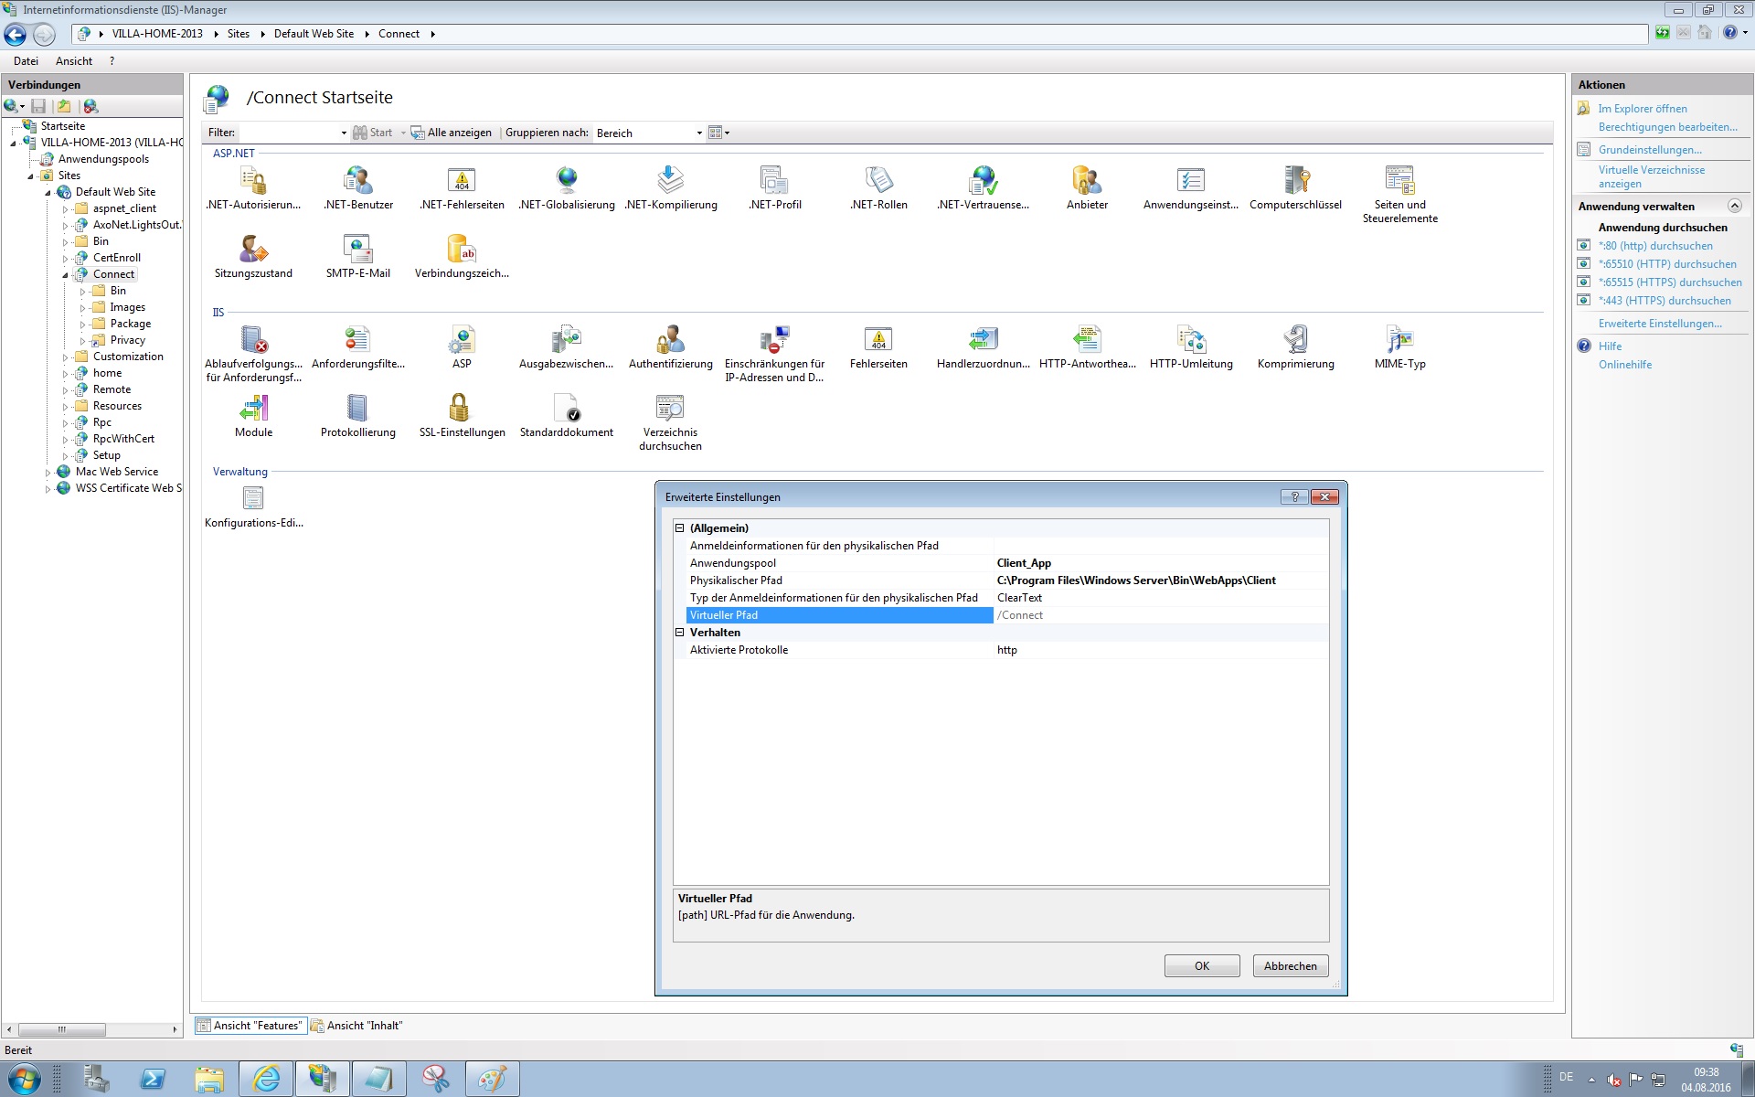The image size is (1755, 1097).
Task: Collapse the Verhalten property group
Action: (x=680, y=633)
